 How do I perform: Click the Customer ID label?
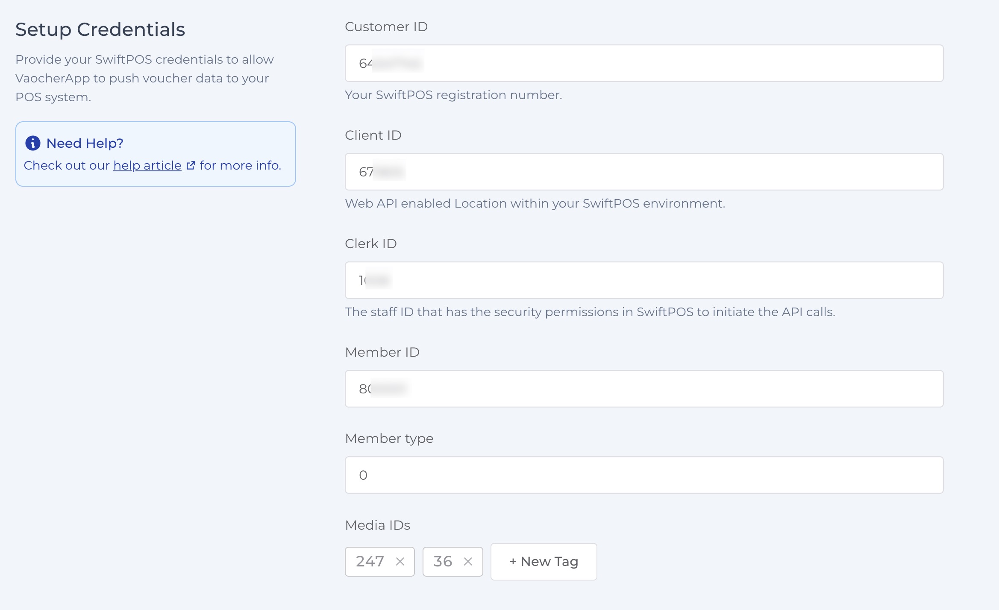(x=386, y=26)
